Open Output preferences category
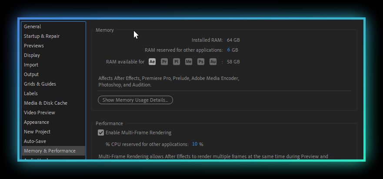 pos(53,74)
